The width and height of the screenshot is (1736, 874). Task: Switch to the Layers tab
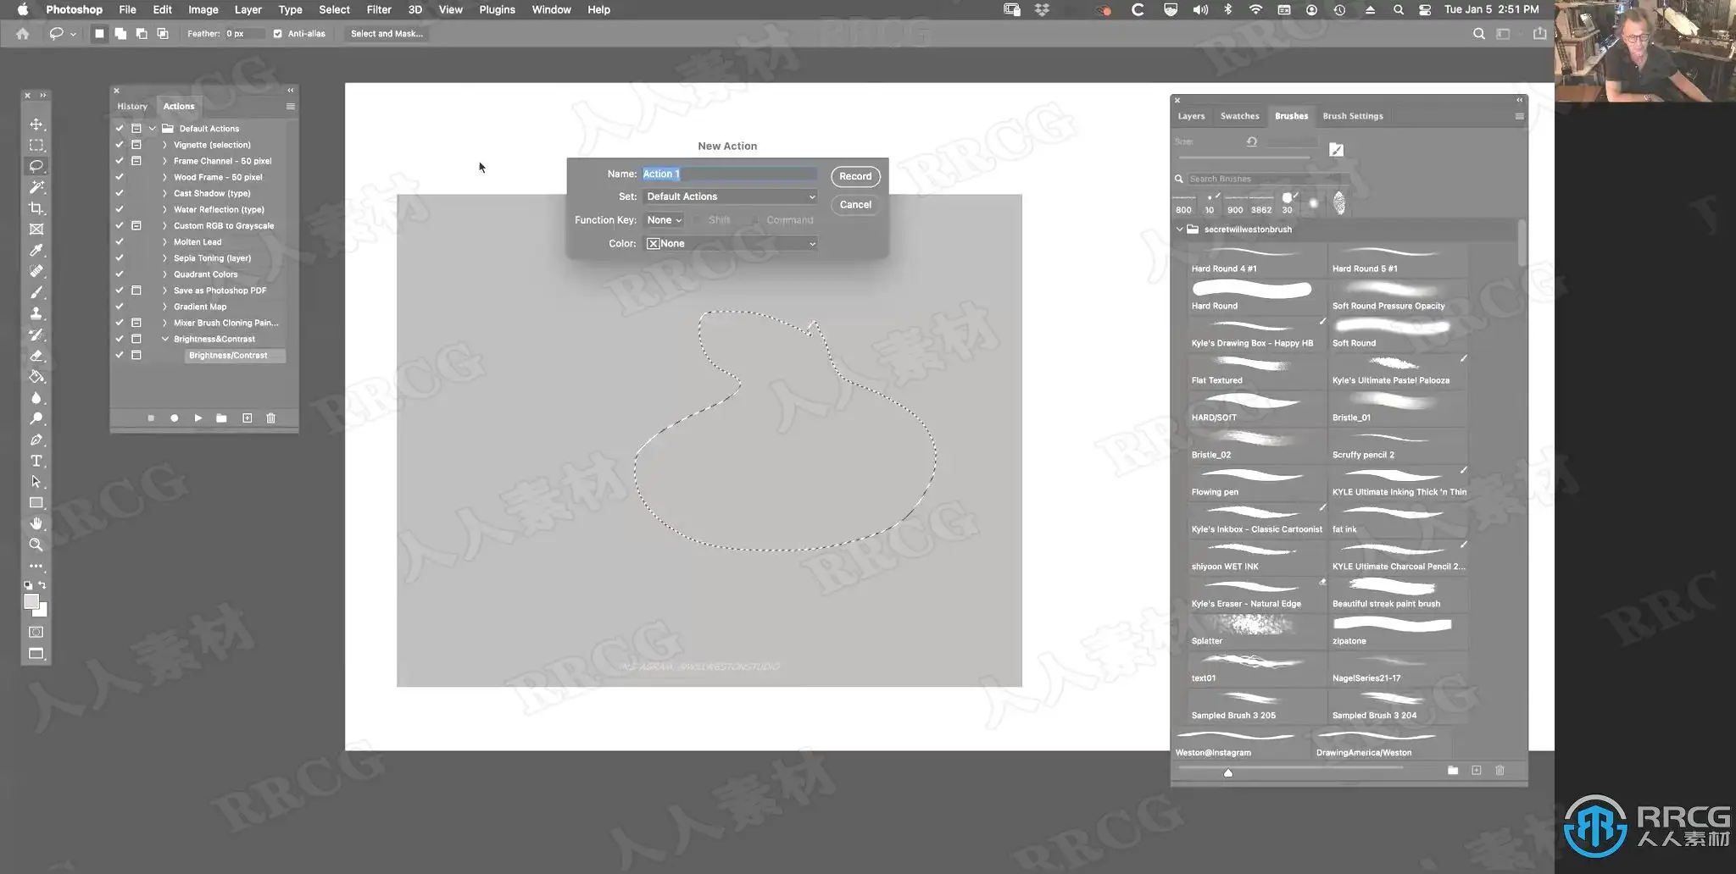click(1191, 116)
